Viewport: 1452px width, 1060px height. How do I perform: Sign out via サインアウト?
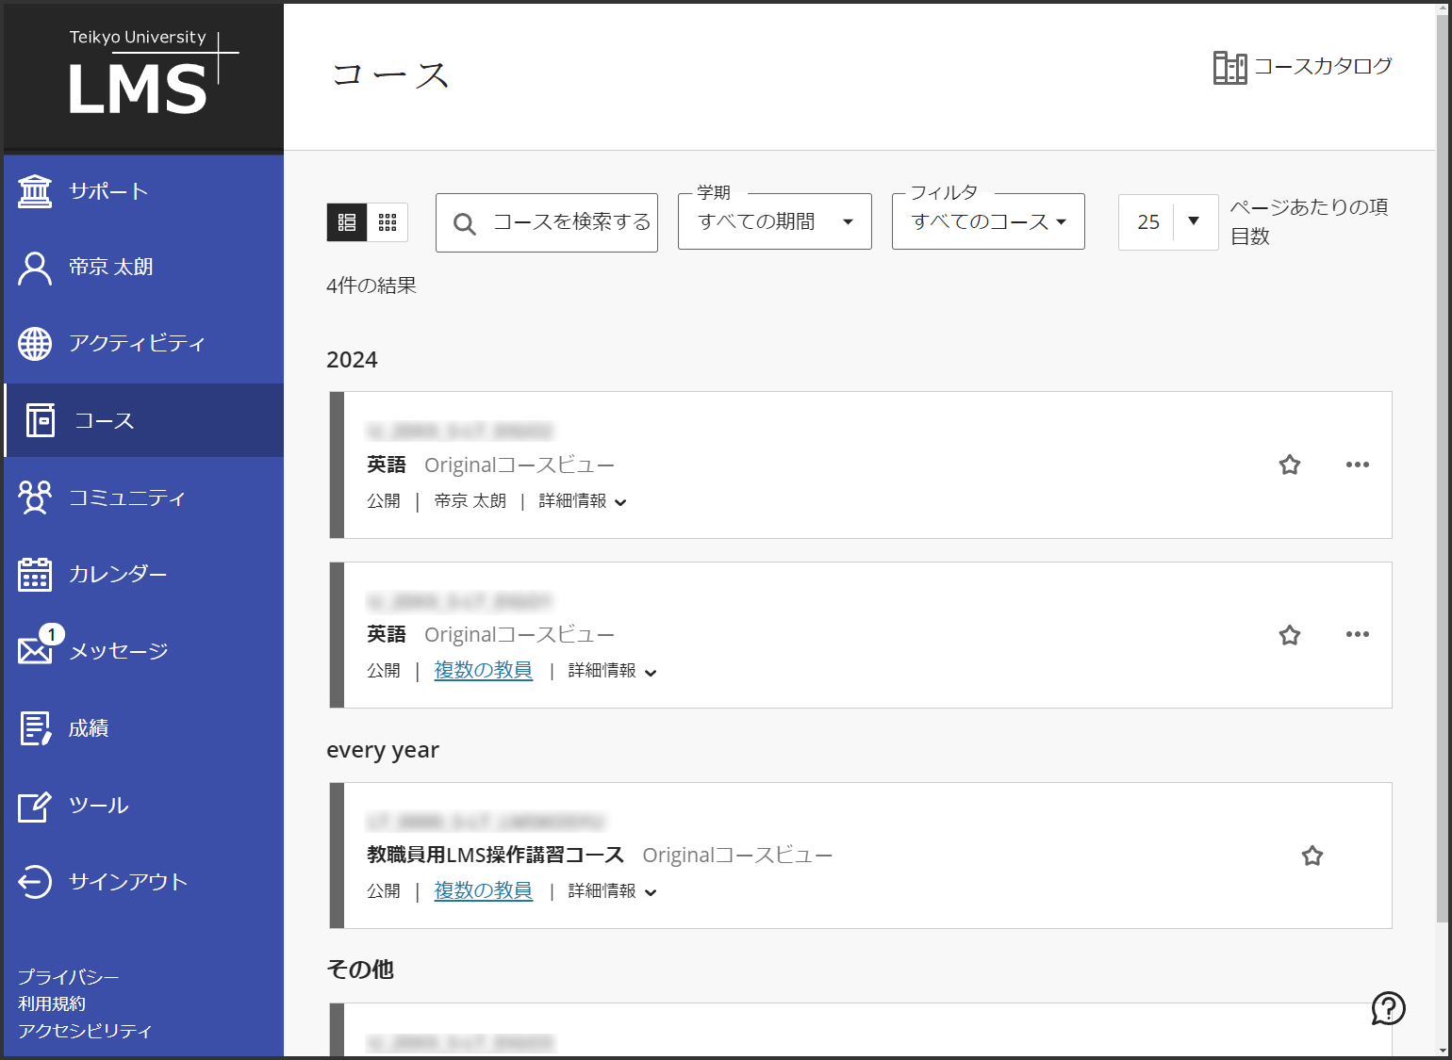tap(126, 881)
